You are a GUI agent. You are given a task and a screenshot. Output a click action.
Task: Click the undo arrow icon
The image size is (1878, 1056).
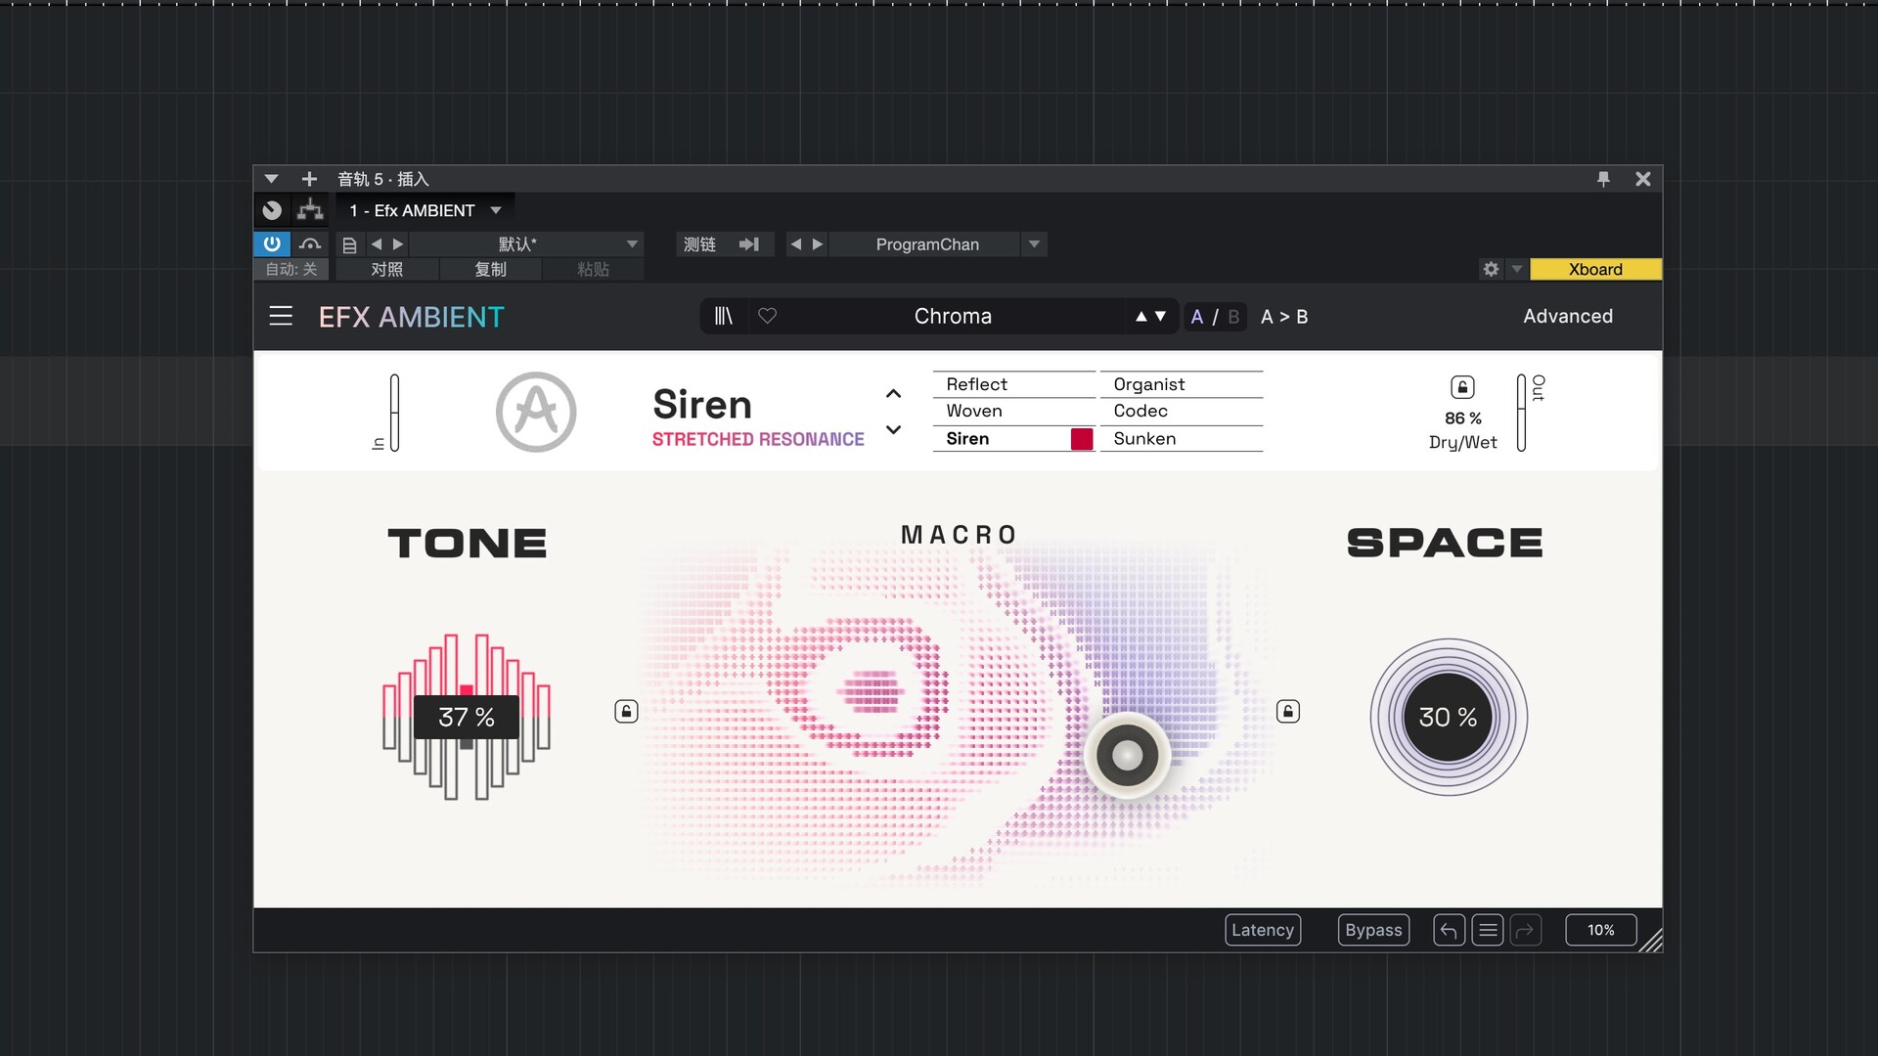[1449, 930]
